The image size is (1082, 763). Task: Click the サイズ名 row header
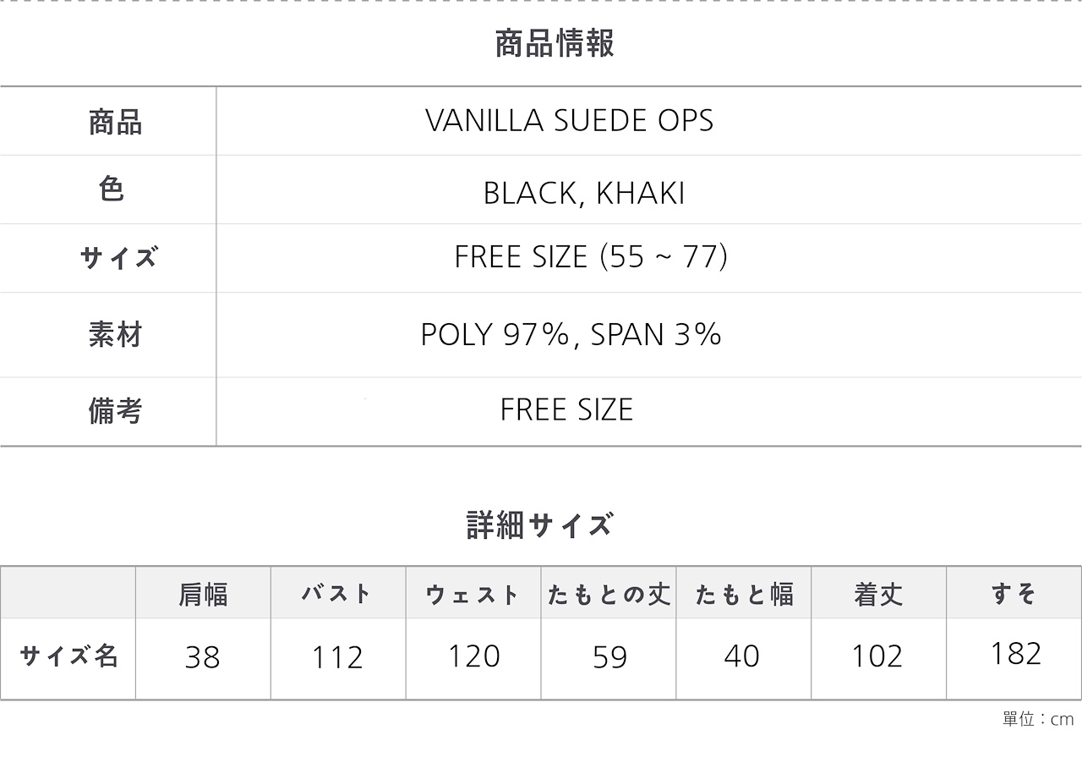coord(68,656)
